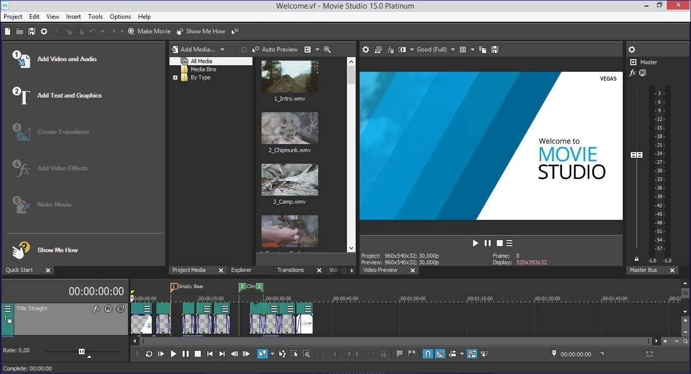Click the Overlays grid icon in preview
This screenshot has width=691, height=374.
click(x=462, y=50)
